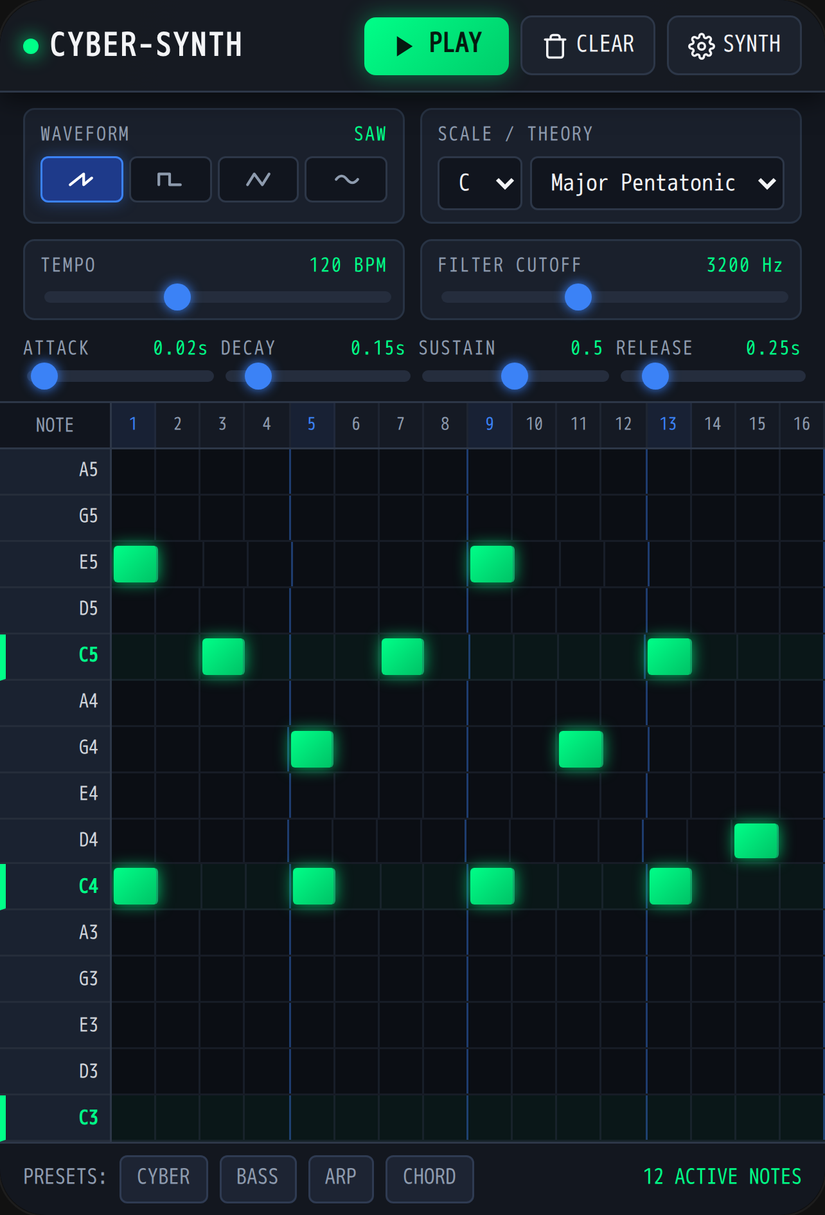Click the D3 note row label
This screenshot has width=825, height=1215.
point(55,1072)
